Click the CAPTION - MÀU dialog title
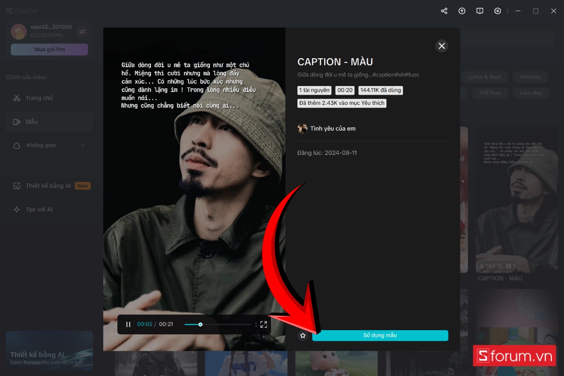The width and height of the screenshot is (564, 376). (x=335, y=62)
